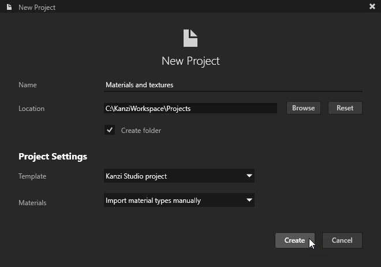Click the New Project title bar text
The height and width of the screenshot is (267, 381).
click(x=38, y=8)
